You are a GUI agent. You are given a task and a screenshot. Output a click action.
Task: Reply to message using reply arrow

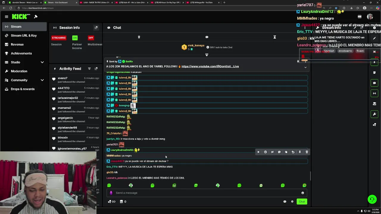293,152
